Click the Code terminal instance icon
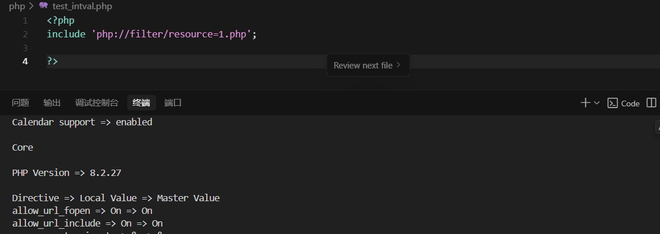The height and width of the screenshot is (234, 660). tap(613, 103)
